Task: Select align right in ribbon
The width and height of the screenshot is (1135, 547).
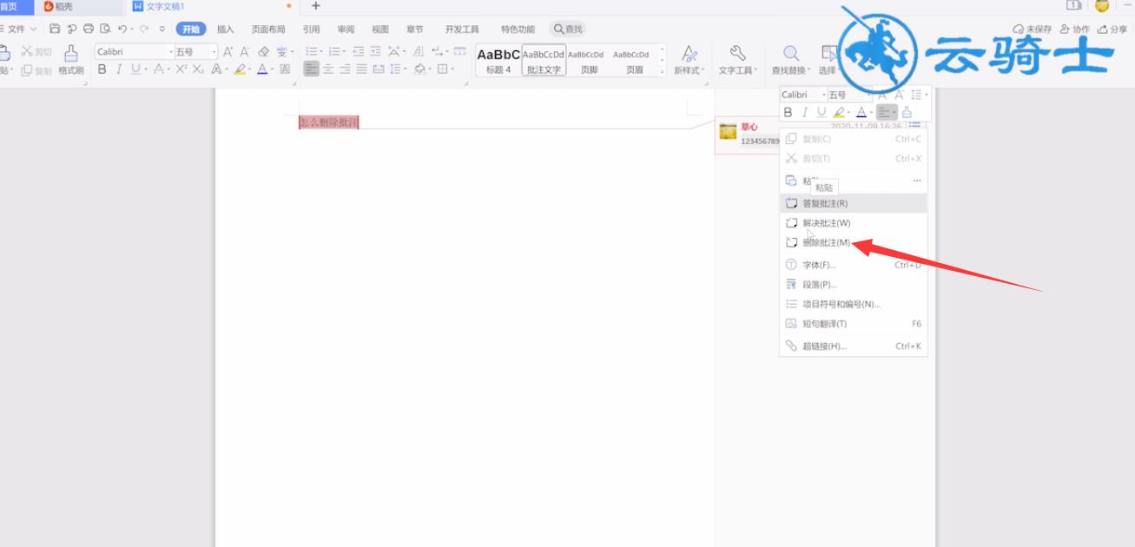Action: [345, 69]
